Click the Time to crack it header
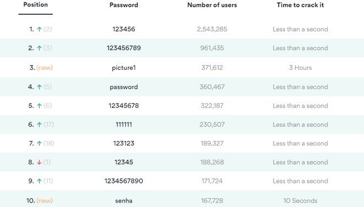 pos(300,5)
